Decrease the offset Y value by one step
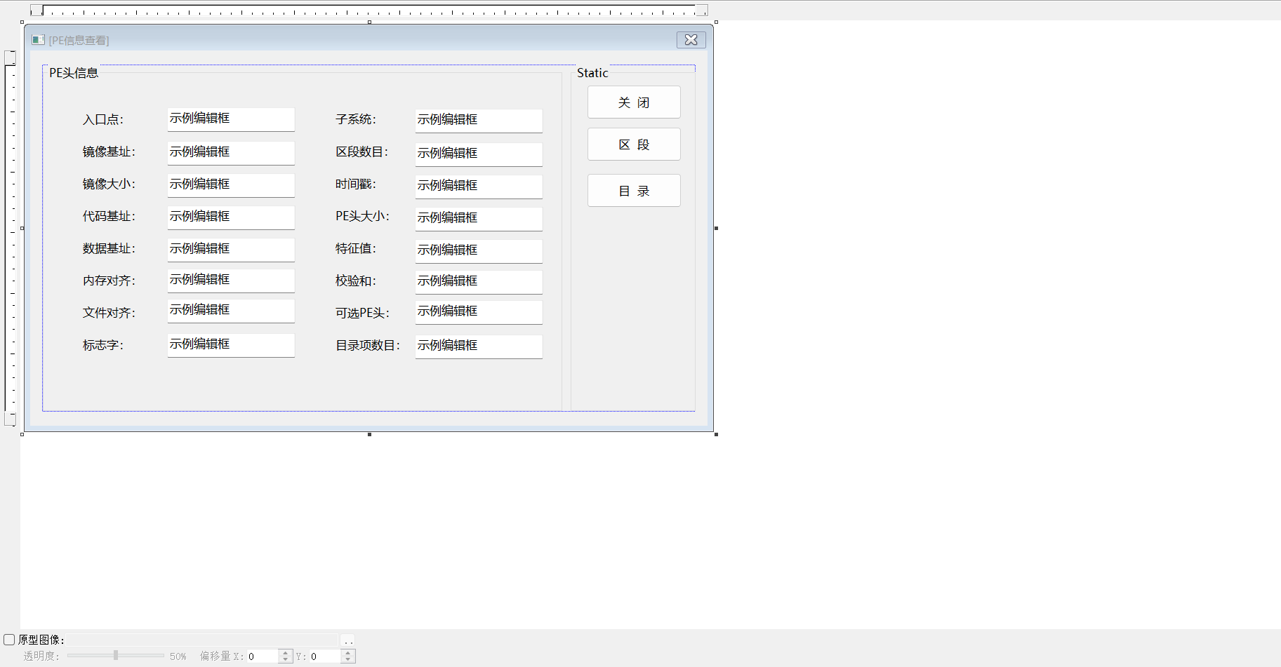 coord(348,659)
